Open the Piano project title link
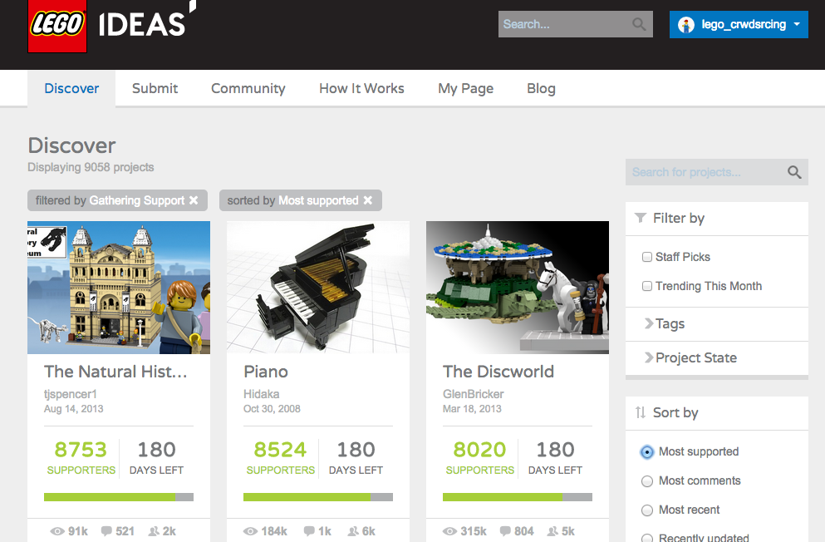The width and height of the screenshot is (825, 542). pyautogui.click(x=266, y=372)
